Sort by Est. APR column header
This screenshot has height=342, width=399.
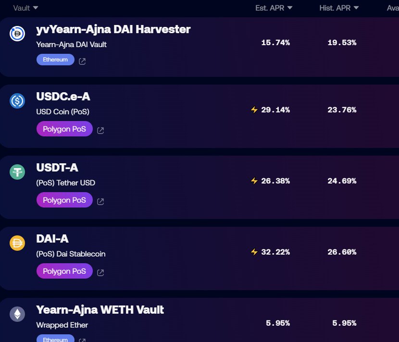pos(274,8)
